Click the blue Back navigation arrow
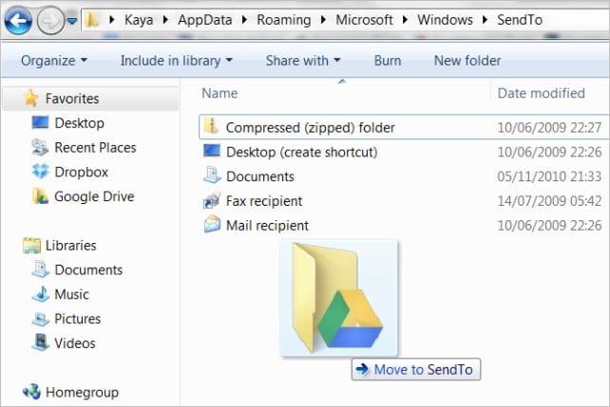This screenshot has height=407, width=610. pyautogui.click(x=18, y=20)
